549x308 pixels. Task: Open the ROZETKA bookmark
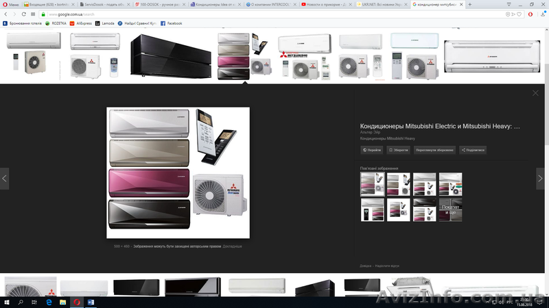click(59, 23)
